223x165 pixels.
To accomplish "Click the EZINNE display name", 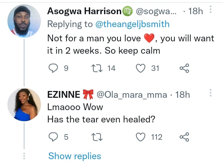I will pyautogui.click(x=63, y=95).
